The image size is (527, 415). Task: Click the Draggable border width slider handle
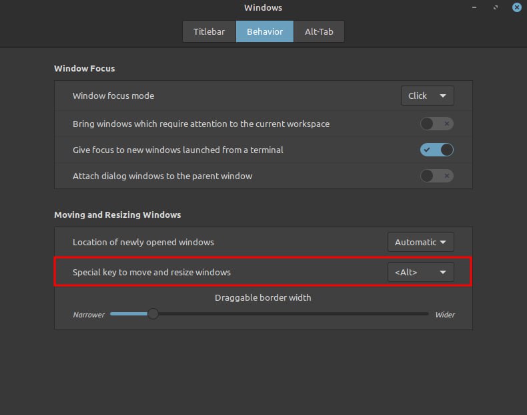[153, 313]
